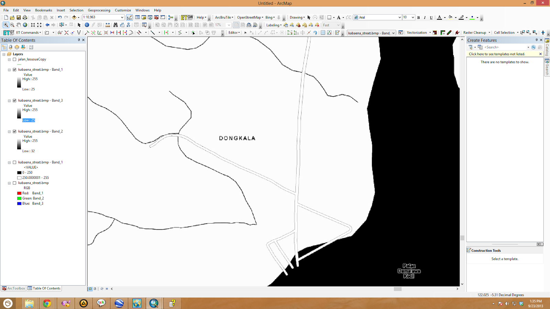Switch to the Table Of Contents tab

coord(44,288)
